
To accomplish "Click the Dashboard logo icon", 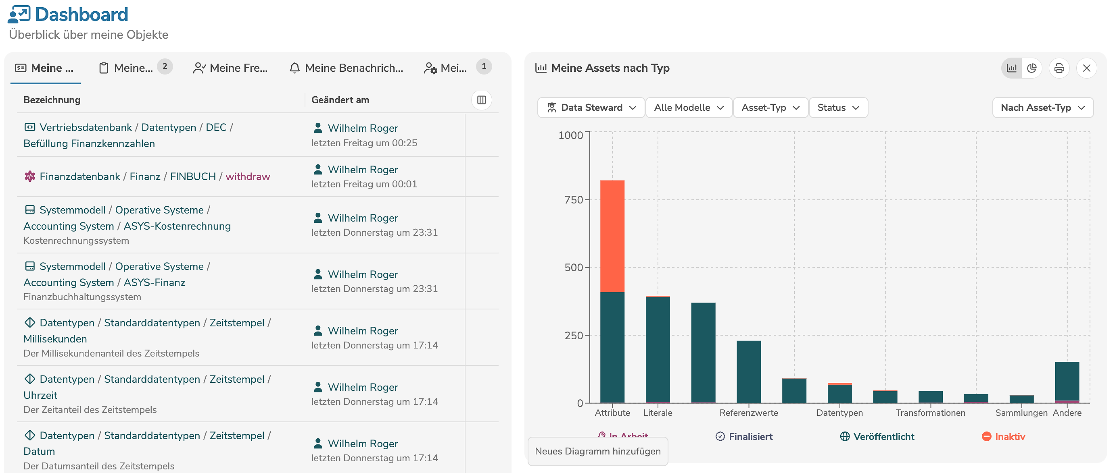I will [19, 14].
